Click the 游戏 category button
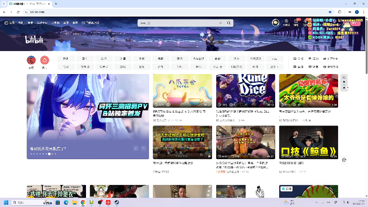 123,67
